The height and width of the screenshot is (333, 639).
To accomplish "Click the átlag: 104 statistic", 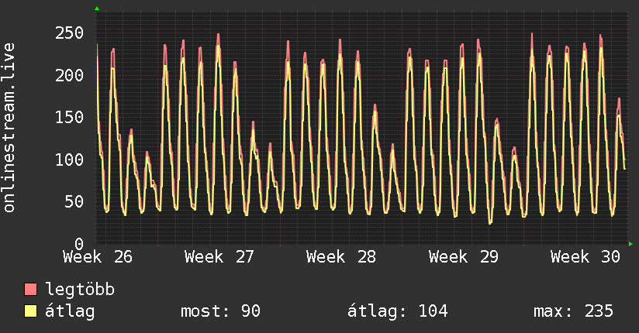I will tap(398, 311).
